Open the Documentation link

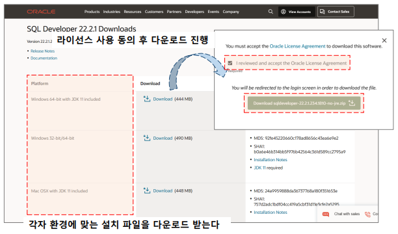(44, 58)
